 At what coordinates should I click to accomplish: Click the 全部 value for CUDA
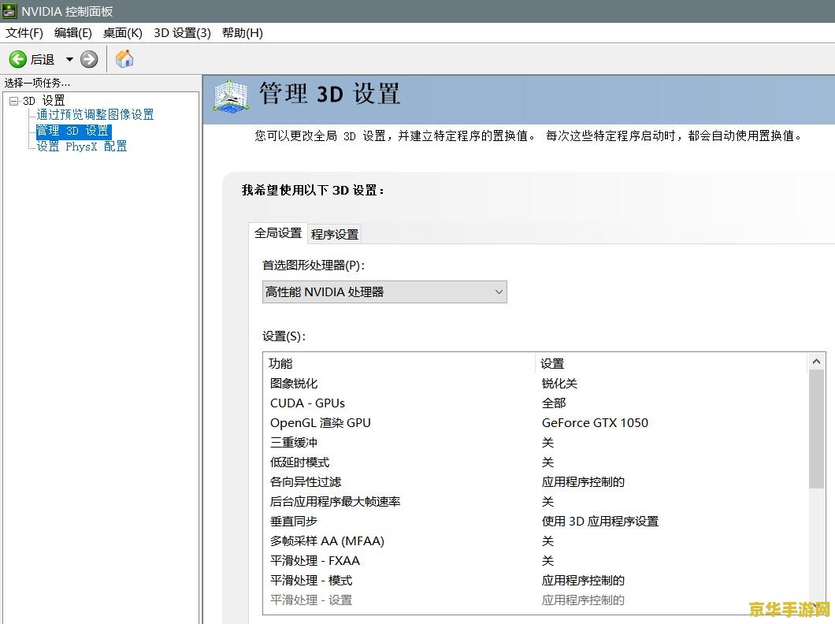(554, 403)
